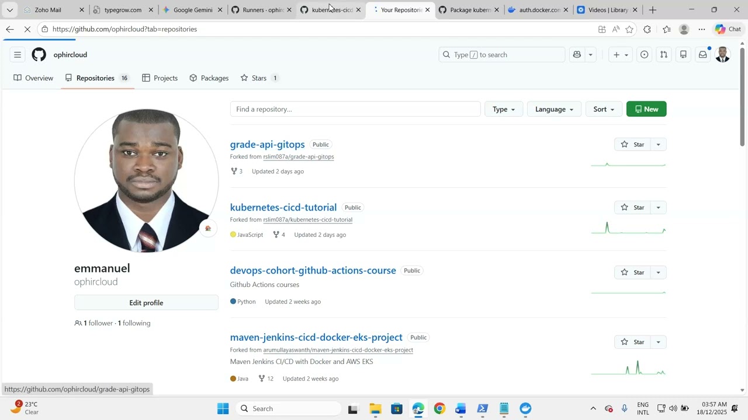Open the Repositories icon in header
The width and height of the screenshot is (748, 420).
click(x=683, y=55)
